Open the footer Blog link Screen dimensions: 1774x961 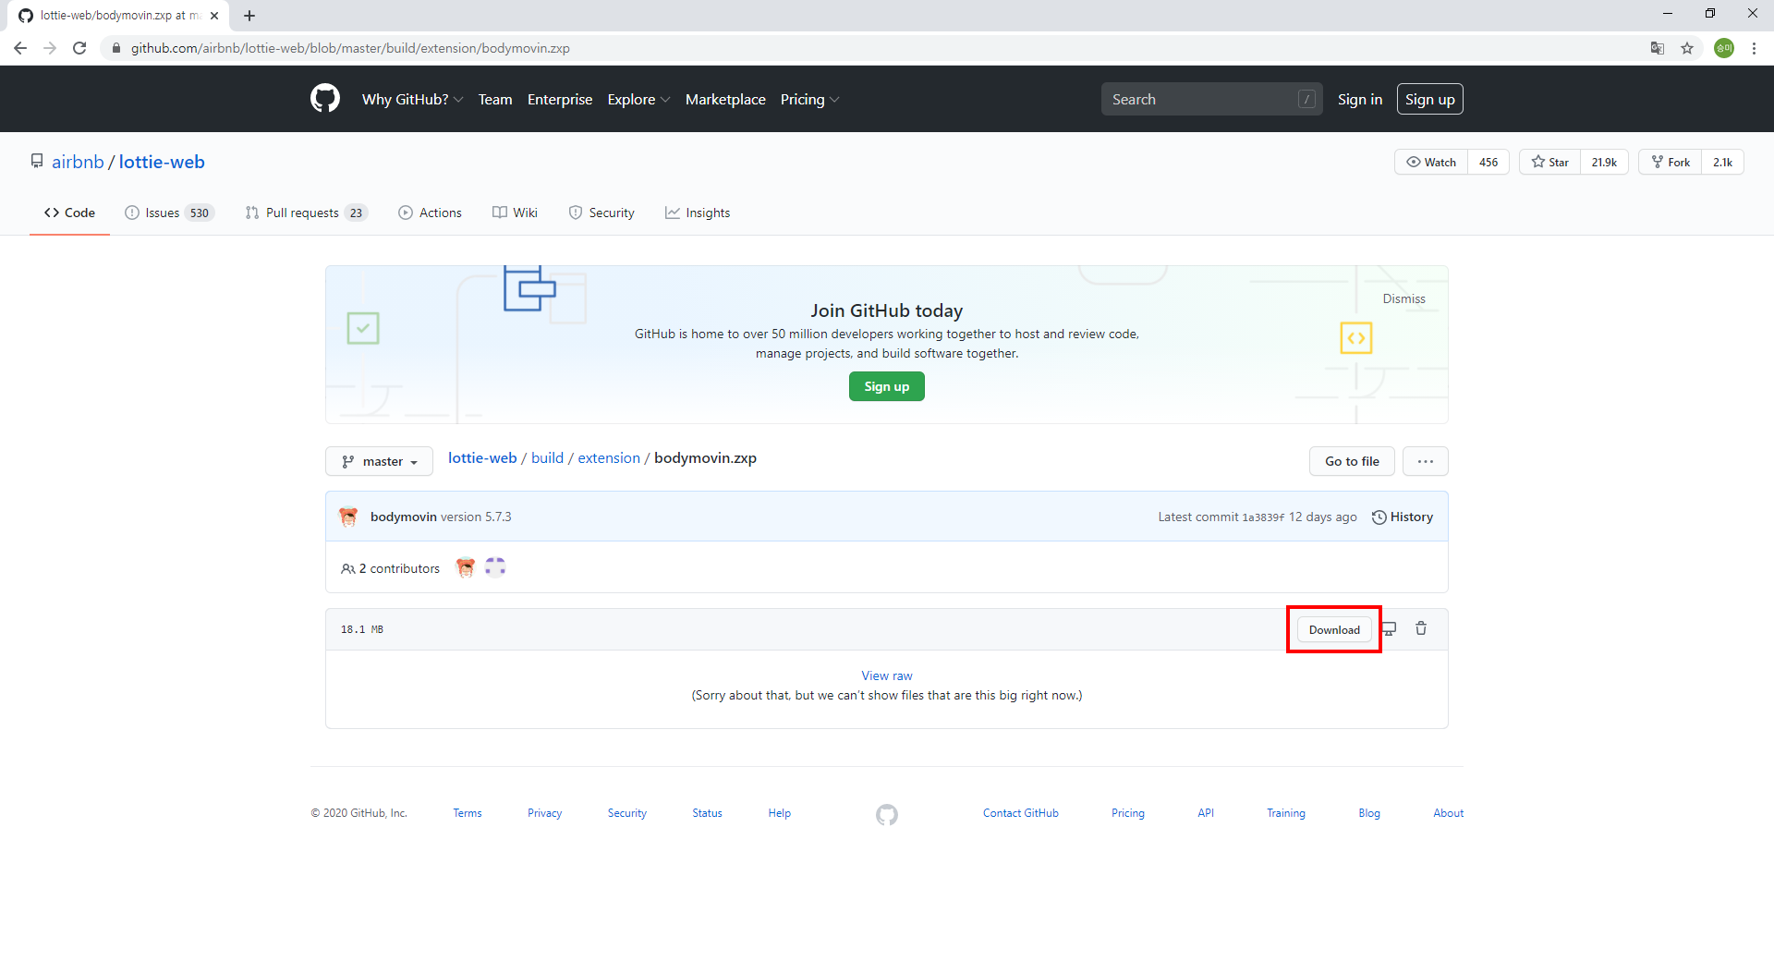1369,813
